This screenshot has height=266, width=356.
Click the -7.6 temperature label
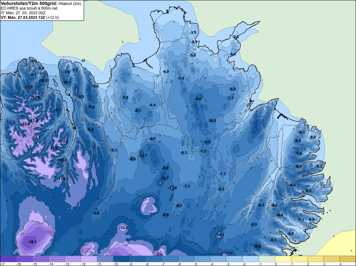[x=125, y=97]
